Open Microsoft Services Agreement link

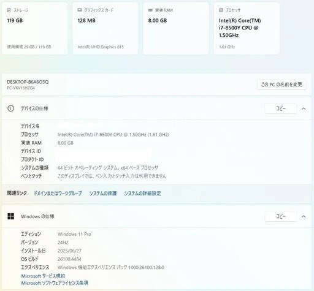click(43, 276)
